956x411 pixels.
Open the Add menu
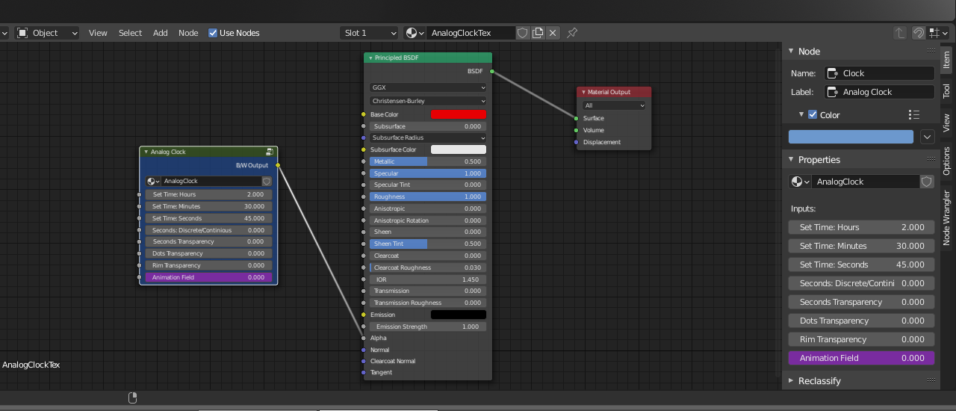tap(161, 33)
